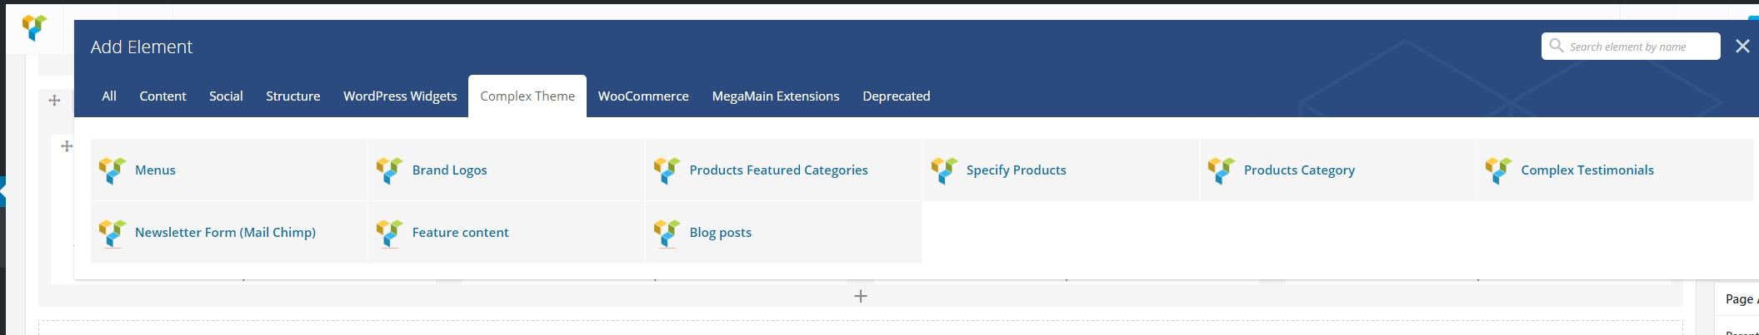Focus the search element by name field
The width and height of the screenshot is (1759, 335).
(1639, 47)
